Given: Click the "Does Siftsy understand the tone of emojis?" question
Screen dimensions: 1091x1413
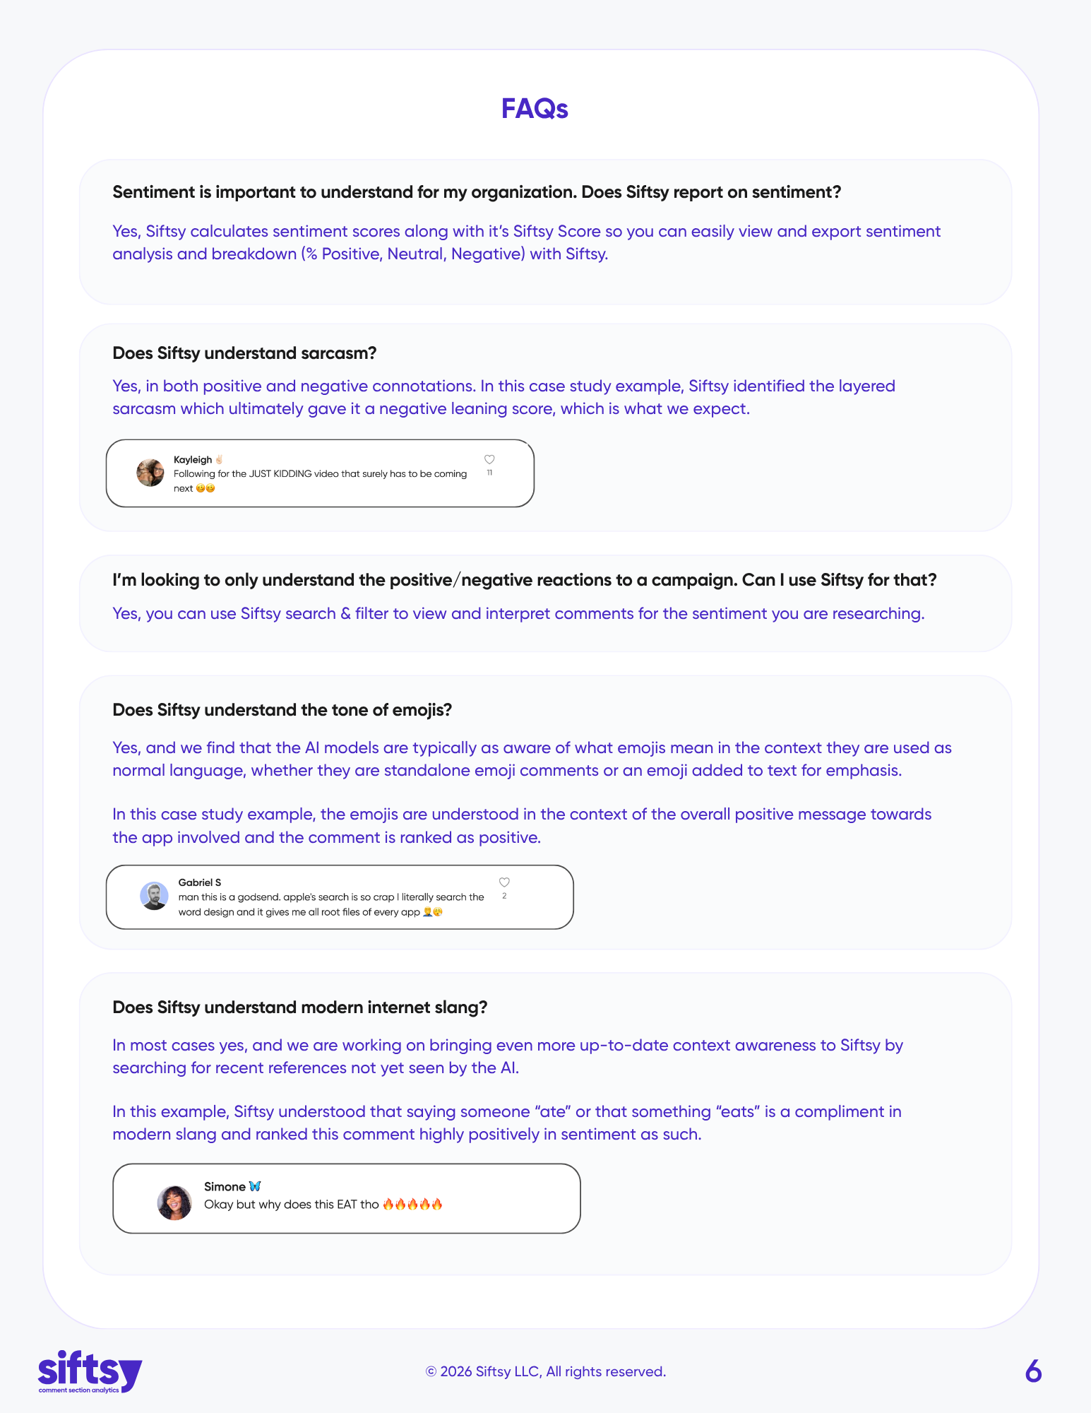Looking at the screenshot, I should click(x=282, y=710).
